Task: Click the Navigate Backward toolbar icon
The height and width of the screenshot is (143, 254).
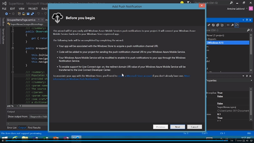Action: click(x=6, y=14)
